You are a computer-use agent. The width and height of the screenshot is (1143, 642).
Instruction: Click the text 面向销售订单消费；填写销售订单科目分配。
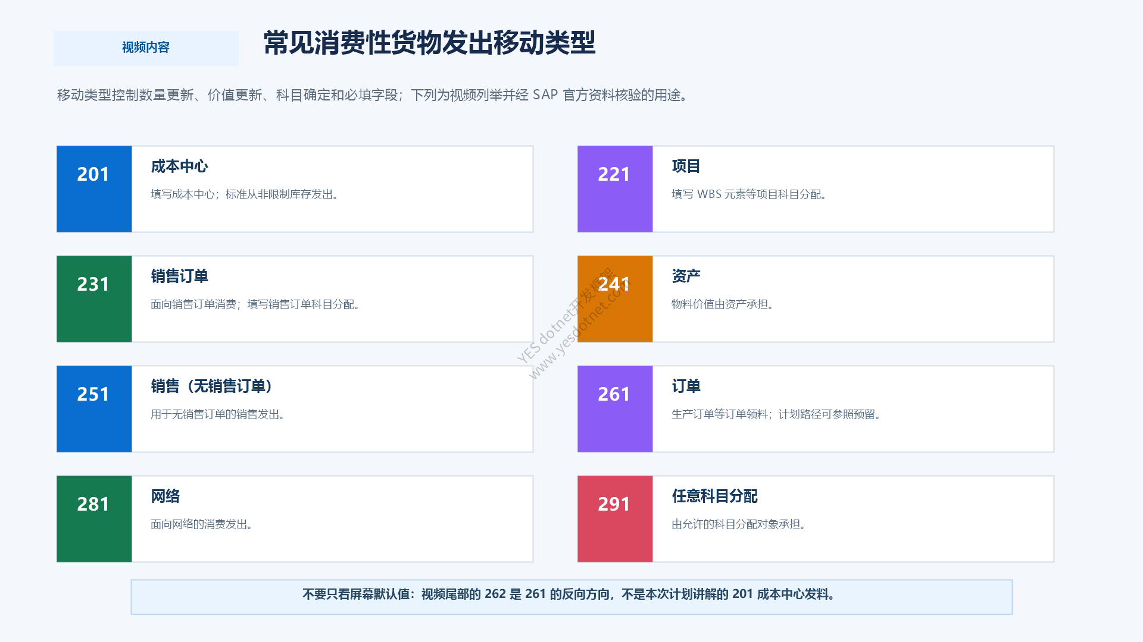click(x=256, y=304)
